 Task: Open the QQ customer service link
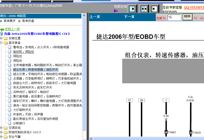click(x=194, y=7)
